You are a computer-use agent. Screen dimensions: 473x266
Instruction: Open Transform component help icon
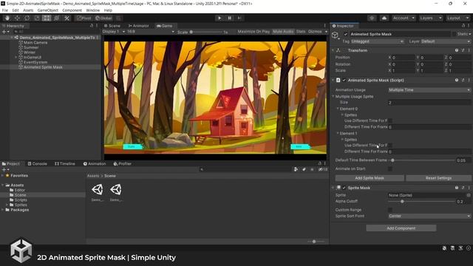click(x=457, y=50)
